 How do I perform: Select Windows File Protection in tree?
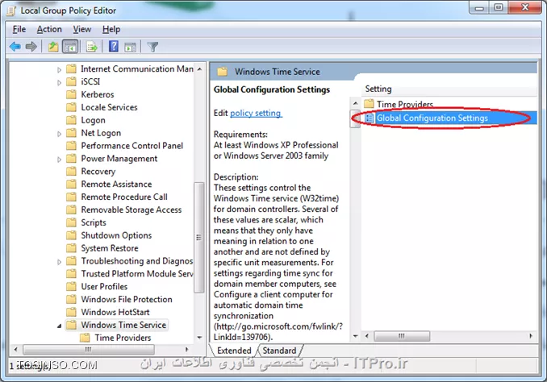pos(127,300)
